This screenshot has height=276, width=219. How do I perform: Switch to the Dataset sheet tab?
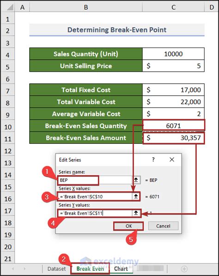tap(56, 269)
